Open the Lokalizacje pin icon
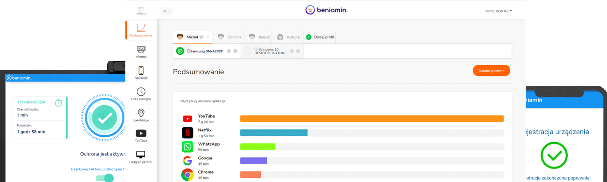 [141, 113]
